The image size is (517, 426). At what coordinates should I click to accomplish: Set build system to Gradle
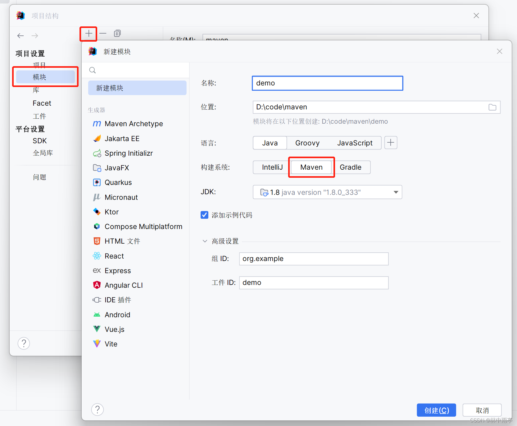coord(351,167)
